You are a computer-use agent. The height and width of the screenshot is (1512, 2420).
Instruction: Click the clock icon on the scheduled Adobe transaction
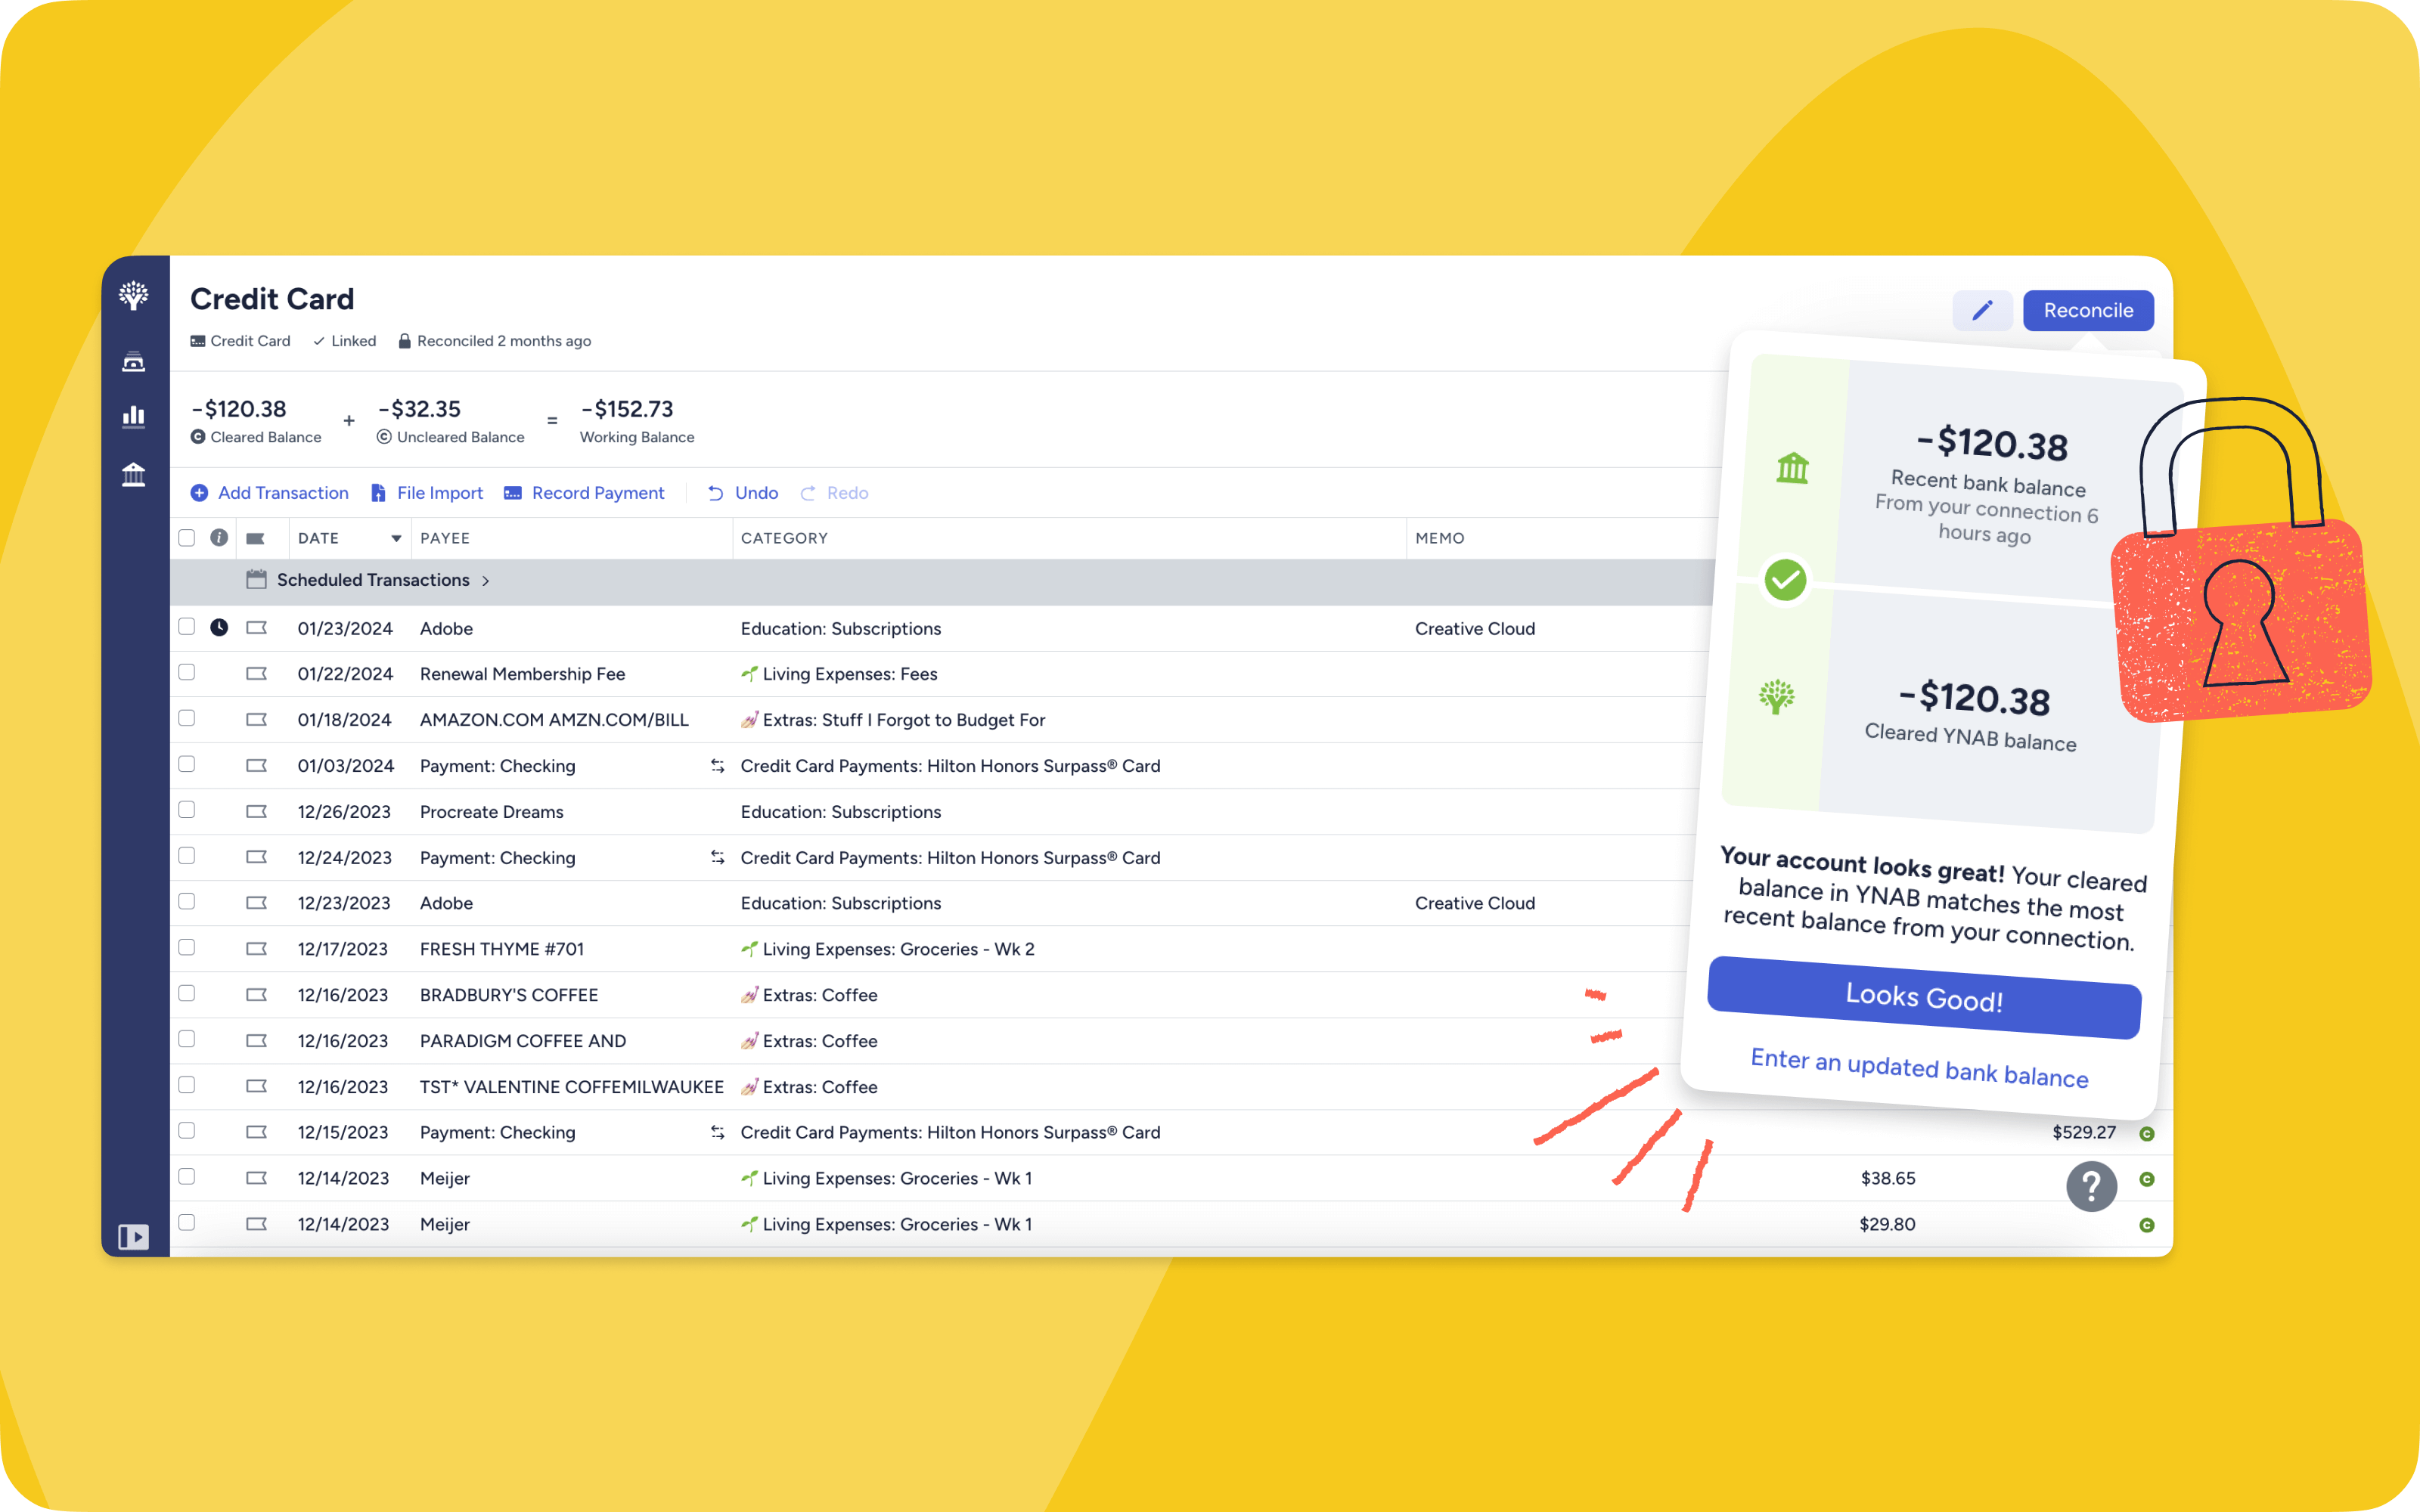pyautogui.click(x=220, y=627)
